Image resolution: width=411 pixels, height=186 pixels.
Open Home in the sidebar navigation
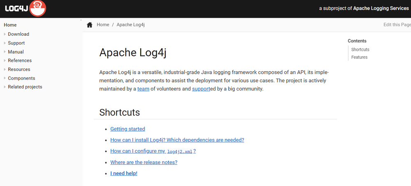[x=10, y=25]
